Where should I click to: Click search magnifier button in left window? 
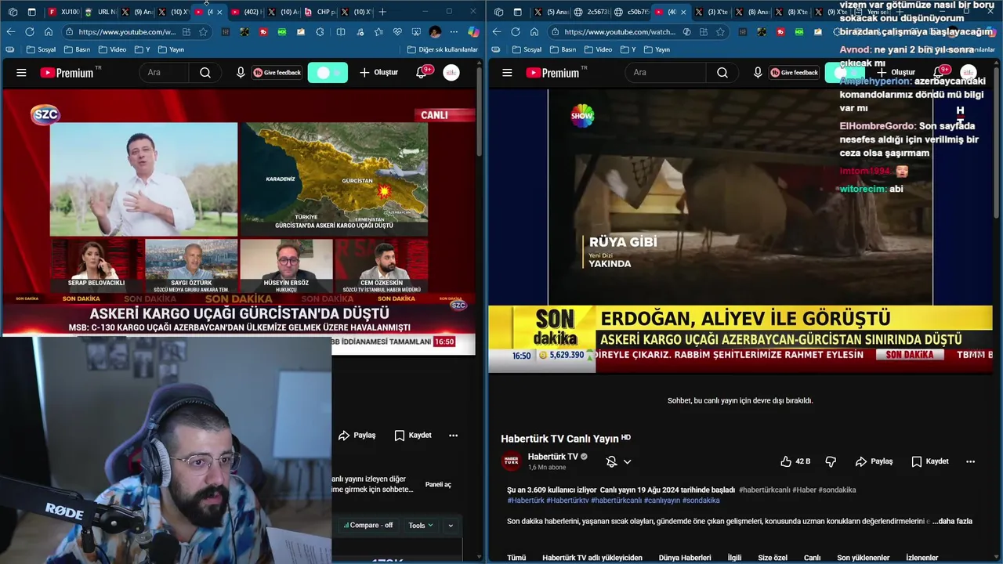205,73
